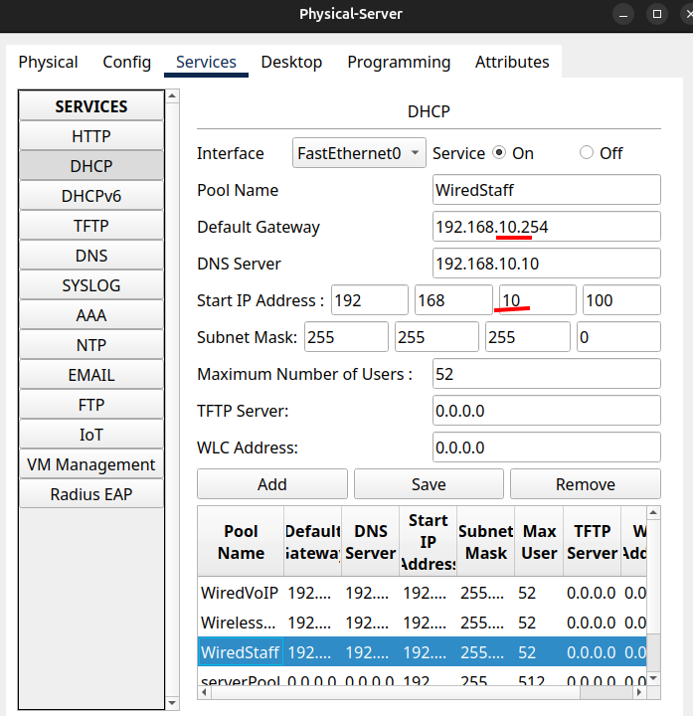The image size is (693, 716).
Task: Click the third Subnet Mask octet field
Action: coord(528,337)
